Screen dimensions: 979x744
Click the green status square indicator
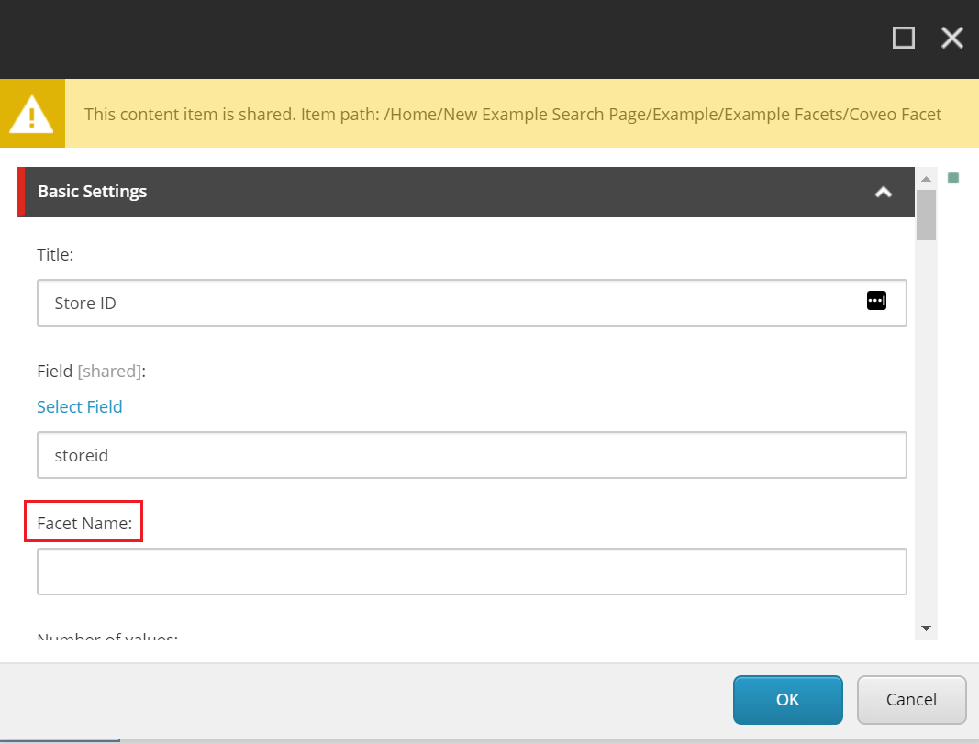(951, 178)
